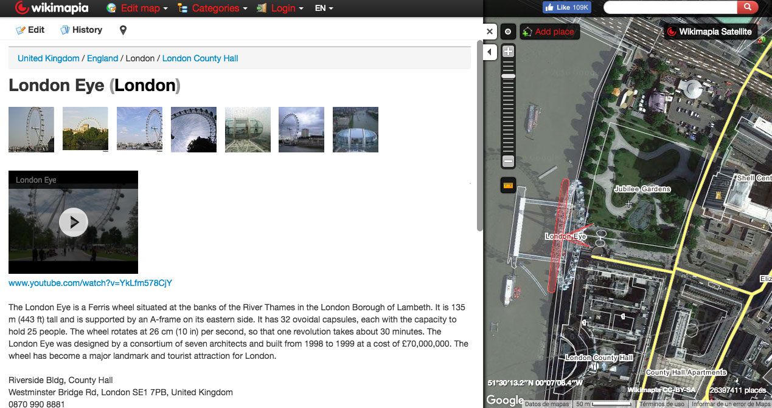This screenshot has height=408, width=772.
Task: Collapse the side panel with left arrow
Action: (490, 52)
